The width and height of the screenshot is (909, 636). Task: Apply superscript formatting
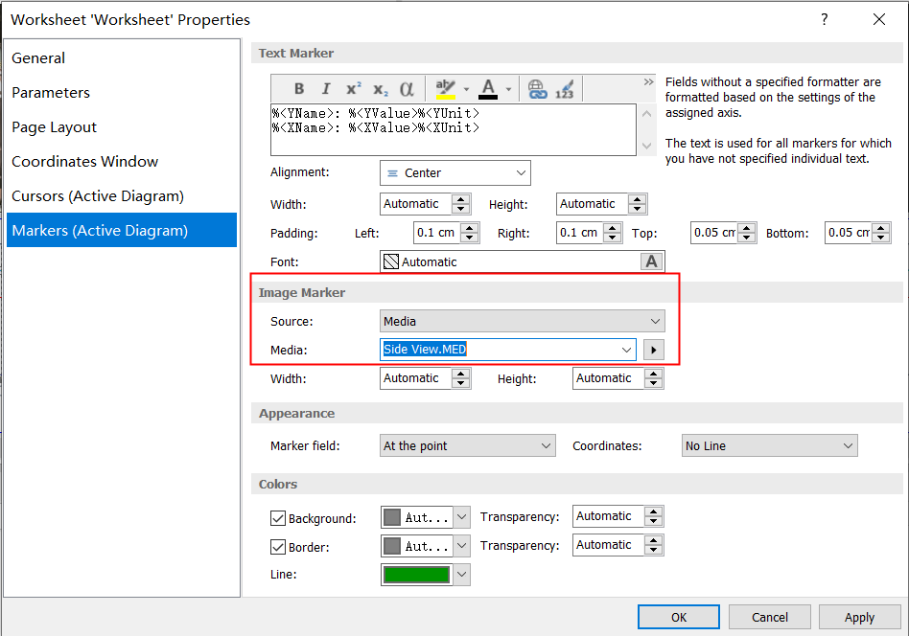click(353, 89)
